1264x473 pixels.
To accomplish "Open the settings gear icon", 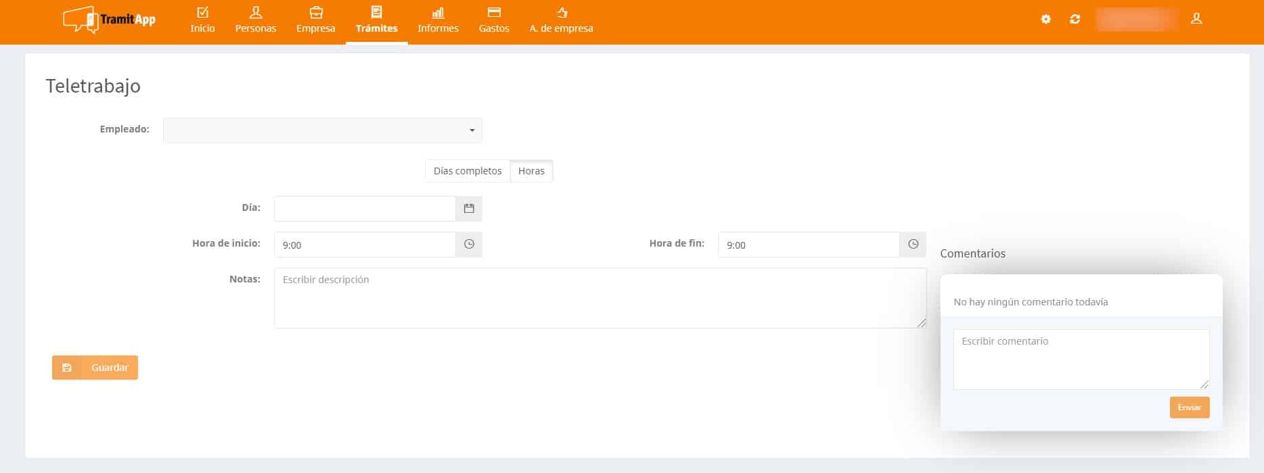I will click(1045, 19).
